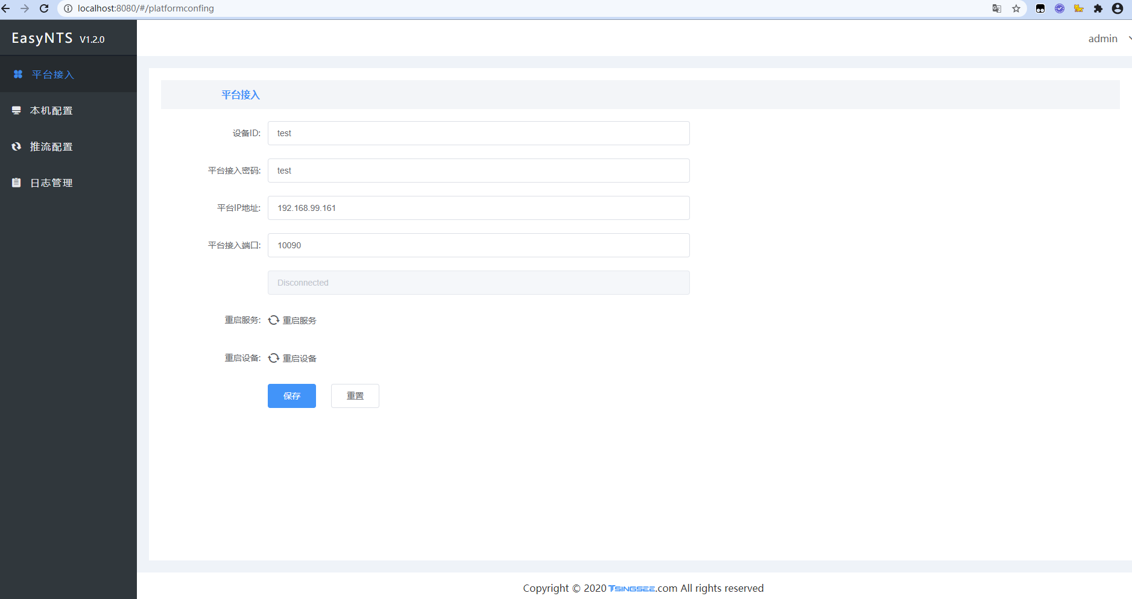Screen dimensions: 1132x599
Task: Click the 重启服务 restart service link
Action: [x=292, y=320]
